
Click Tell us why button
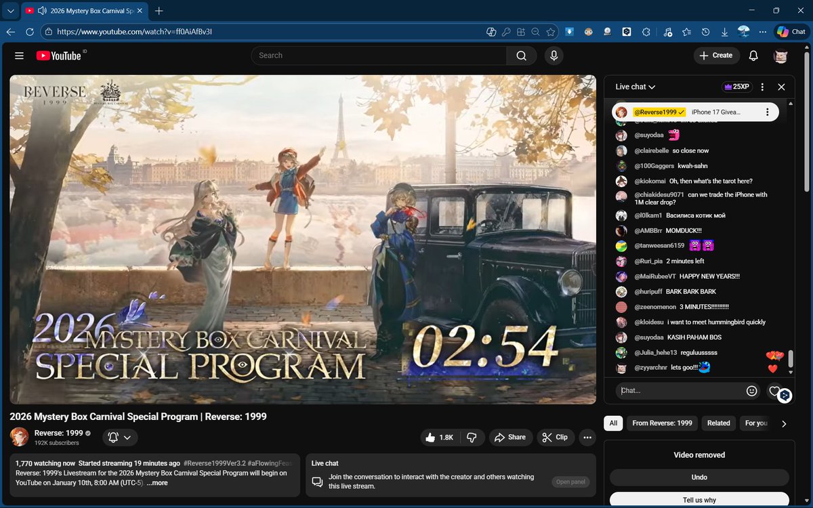pos(699,500)
